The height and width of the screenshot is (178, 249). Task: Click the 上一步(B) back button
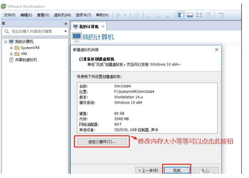tap(148, 170)
